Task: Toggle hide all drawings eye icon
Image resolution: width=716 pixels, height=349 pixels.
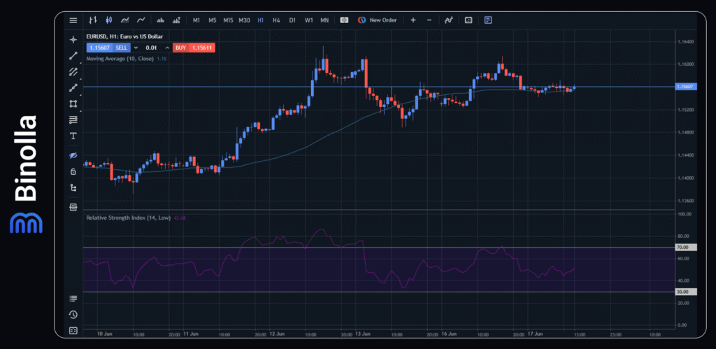Action: click(73, 155)
